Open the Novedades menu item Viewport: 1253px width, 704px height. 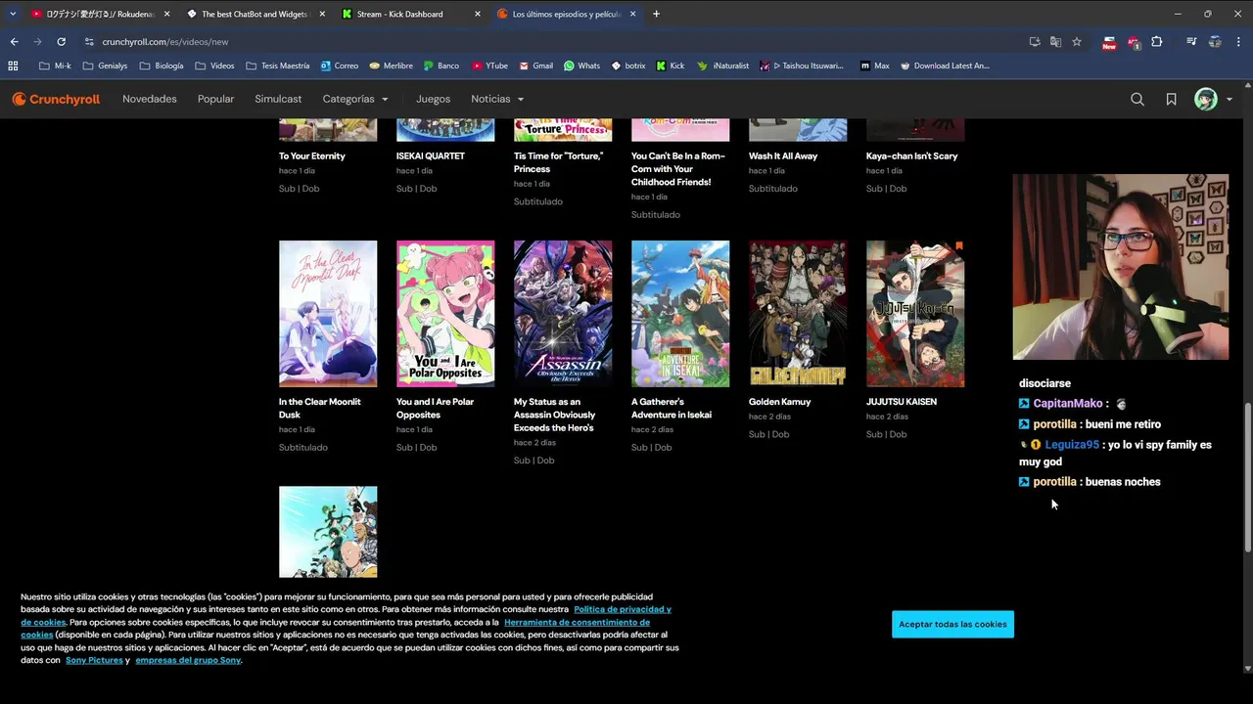click(150, 99)
